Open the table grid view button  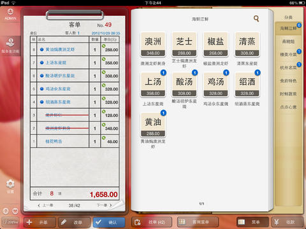point(198,222)
